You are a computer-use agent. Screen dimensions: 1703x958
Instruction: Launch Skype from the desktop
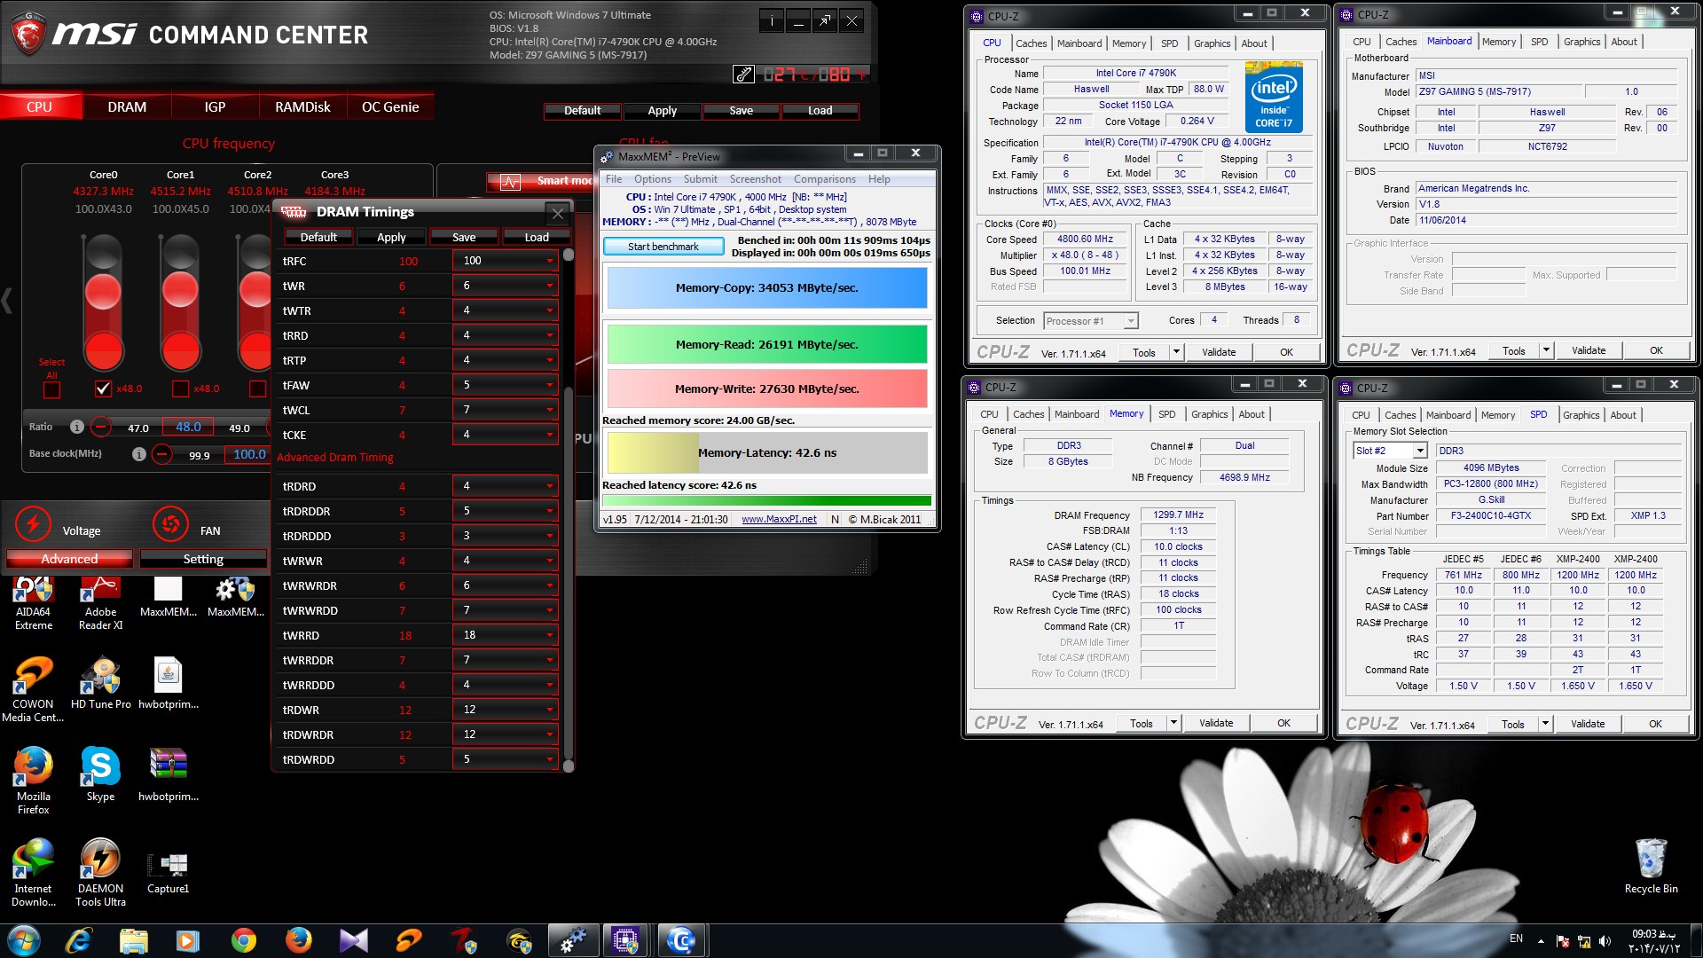[100, 774]
